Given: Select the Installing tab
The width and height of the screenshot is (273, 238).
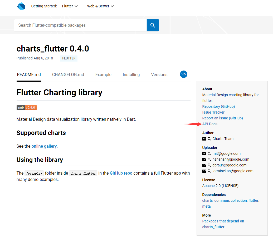Looking at the screenshot, I should pyautogui.click(x=131, y=74).
